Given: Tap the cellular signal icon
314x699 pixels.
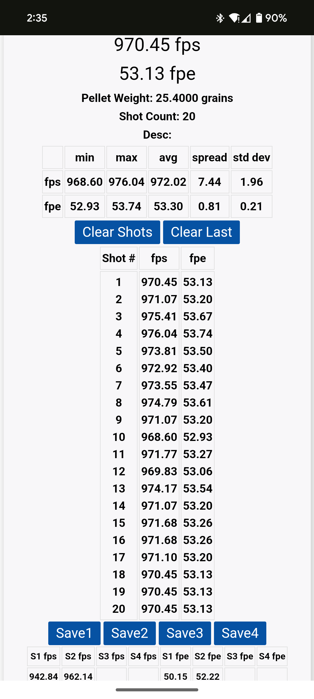Looking at the screenshot, I should pos(246,18).
